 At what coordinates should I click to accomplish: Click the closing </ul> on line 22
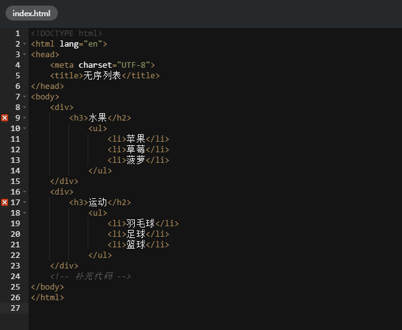coord(100,255)
